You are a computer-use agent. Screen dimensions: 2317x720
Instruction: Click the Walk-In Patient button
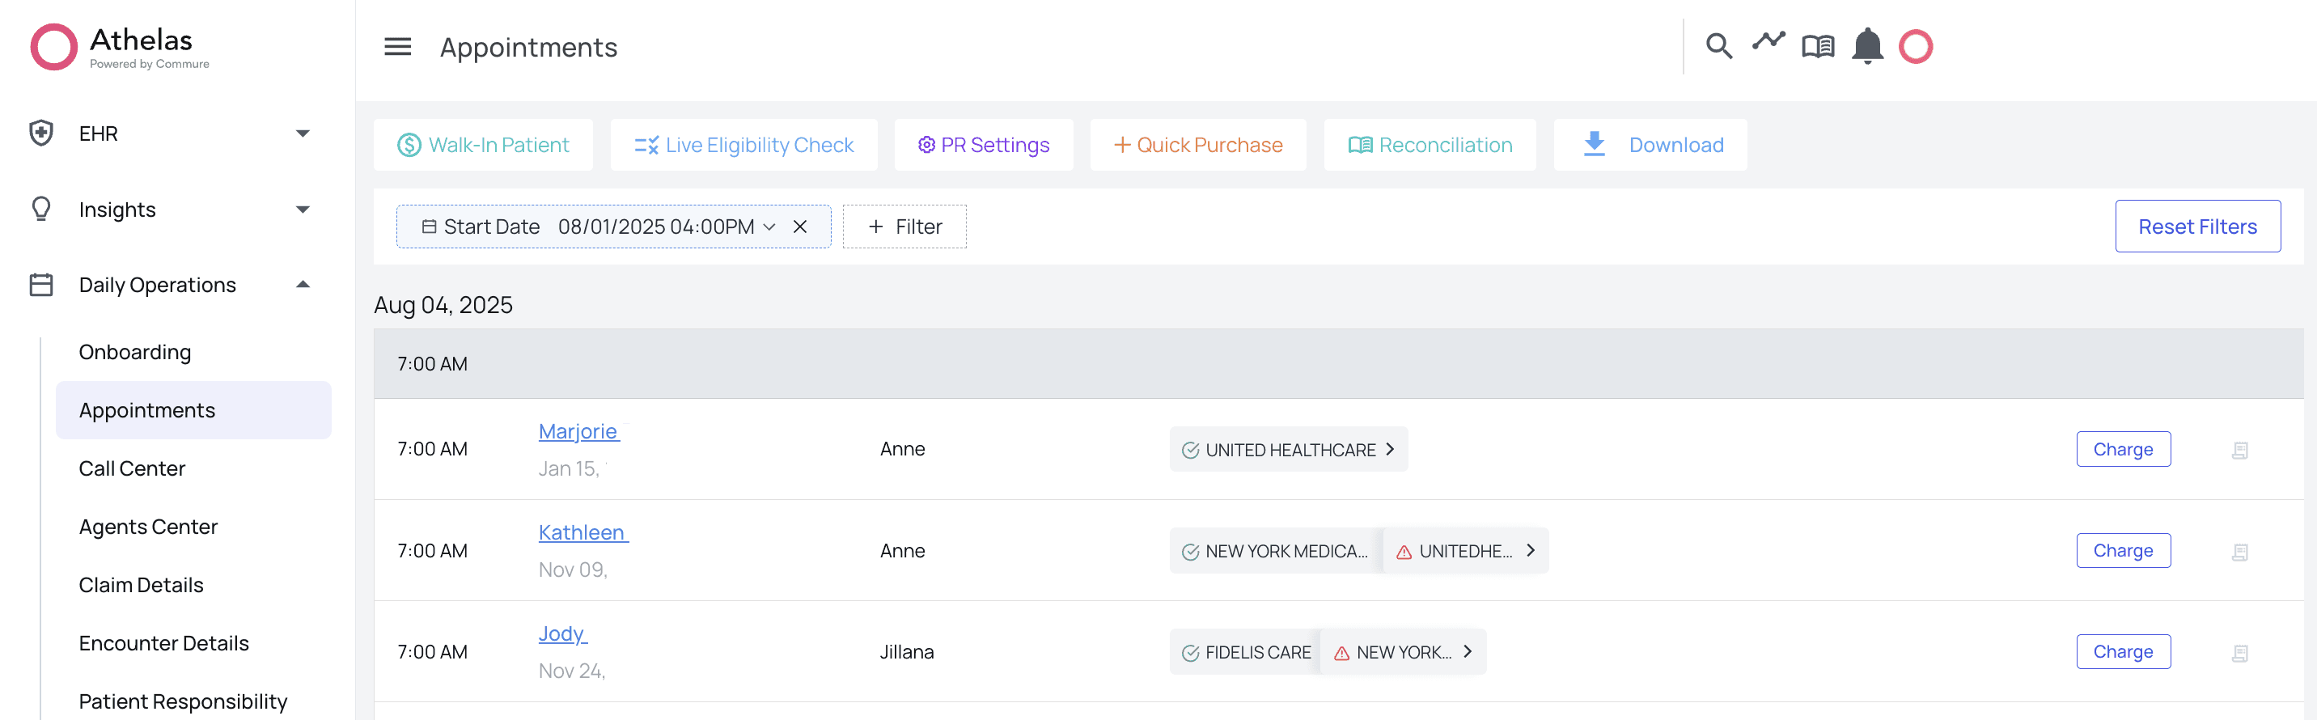point(483,145)
